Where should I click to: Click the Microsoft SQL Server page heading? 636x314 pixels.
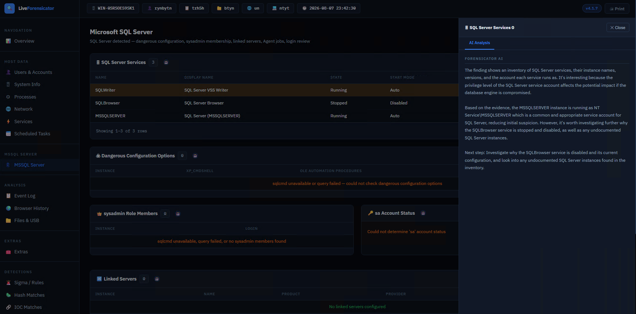coord(121,32)
